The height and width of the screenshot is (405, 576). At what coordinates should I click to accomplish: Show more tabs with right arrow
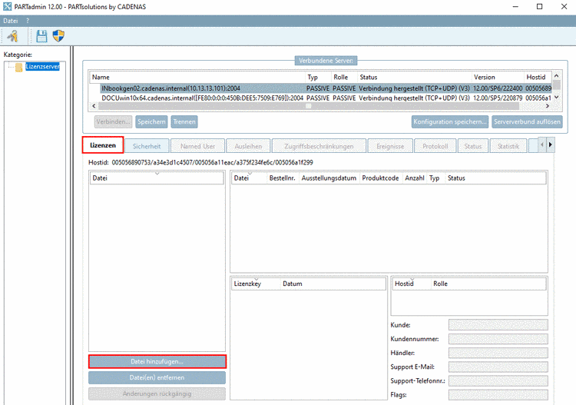click(x=551, y=144)
